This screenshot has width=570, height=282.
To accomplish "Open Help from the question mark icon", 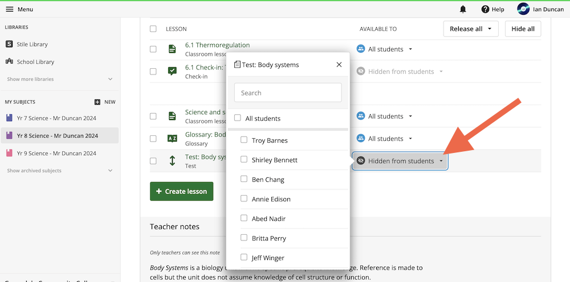I will (485, 9).
